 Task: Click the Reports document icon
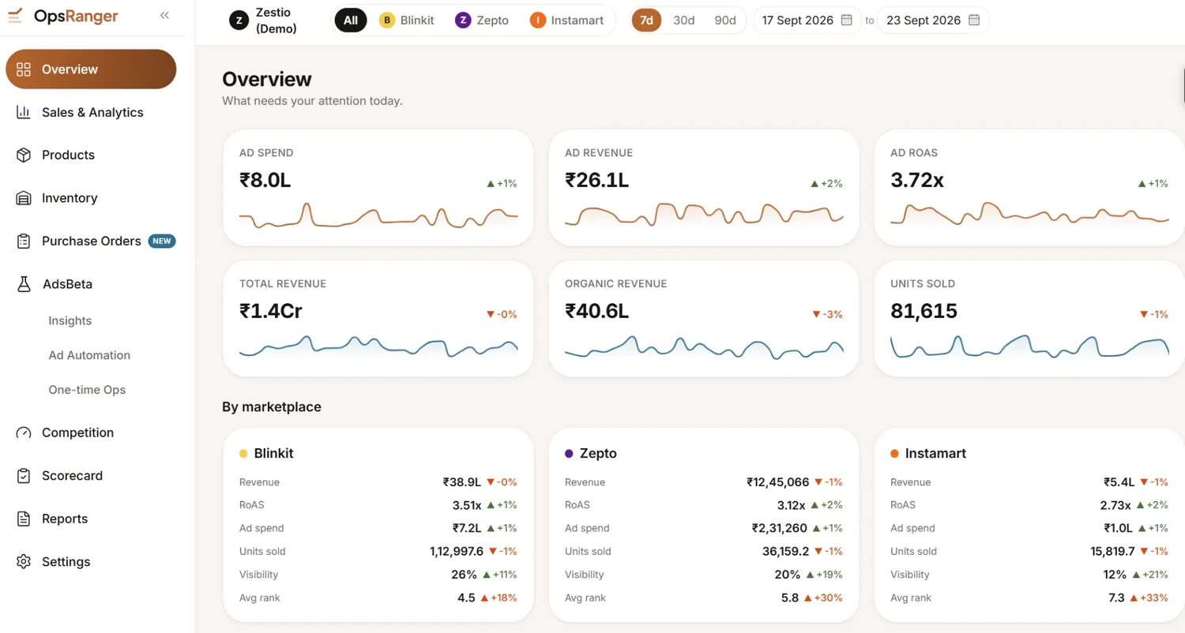coord(24,519)
